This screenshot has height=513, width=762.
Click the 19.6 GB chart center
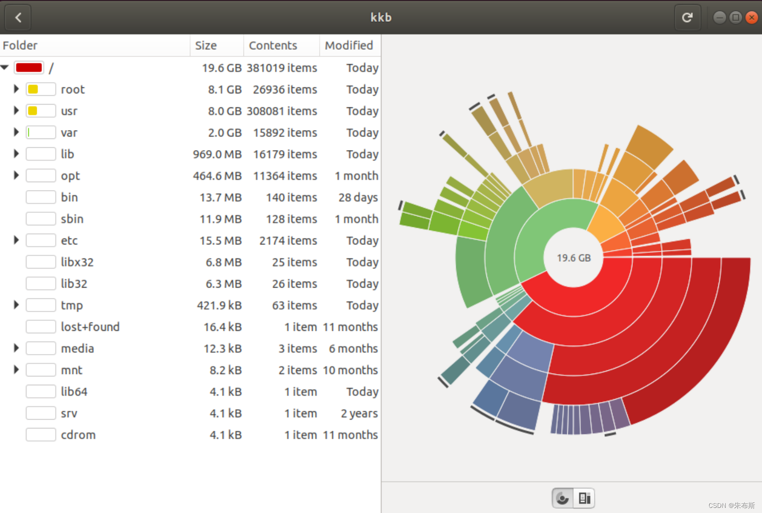[574, 258]
